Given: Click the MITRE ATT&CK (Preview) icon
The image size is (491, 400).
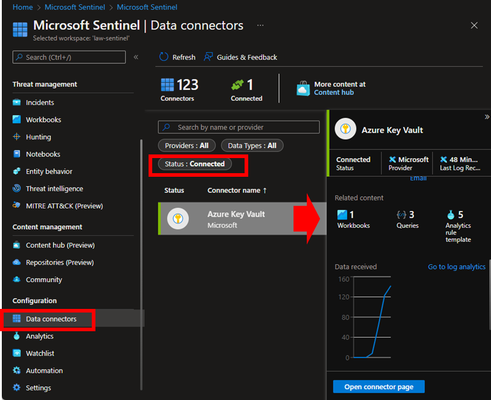Looking at the screenshot, I should click(16, 206).
